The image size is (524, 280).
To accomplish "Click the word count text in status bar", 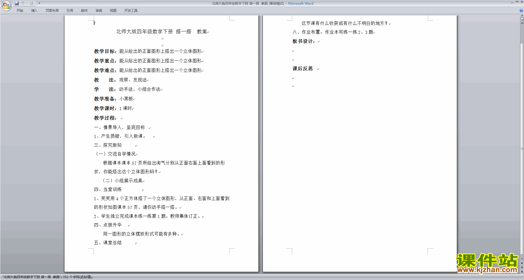I will (48, 277).
